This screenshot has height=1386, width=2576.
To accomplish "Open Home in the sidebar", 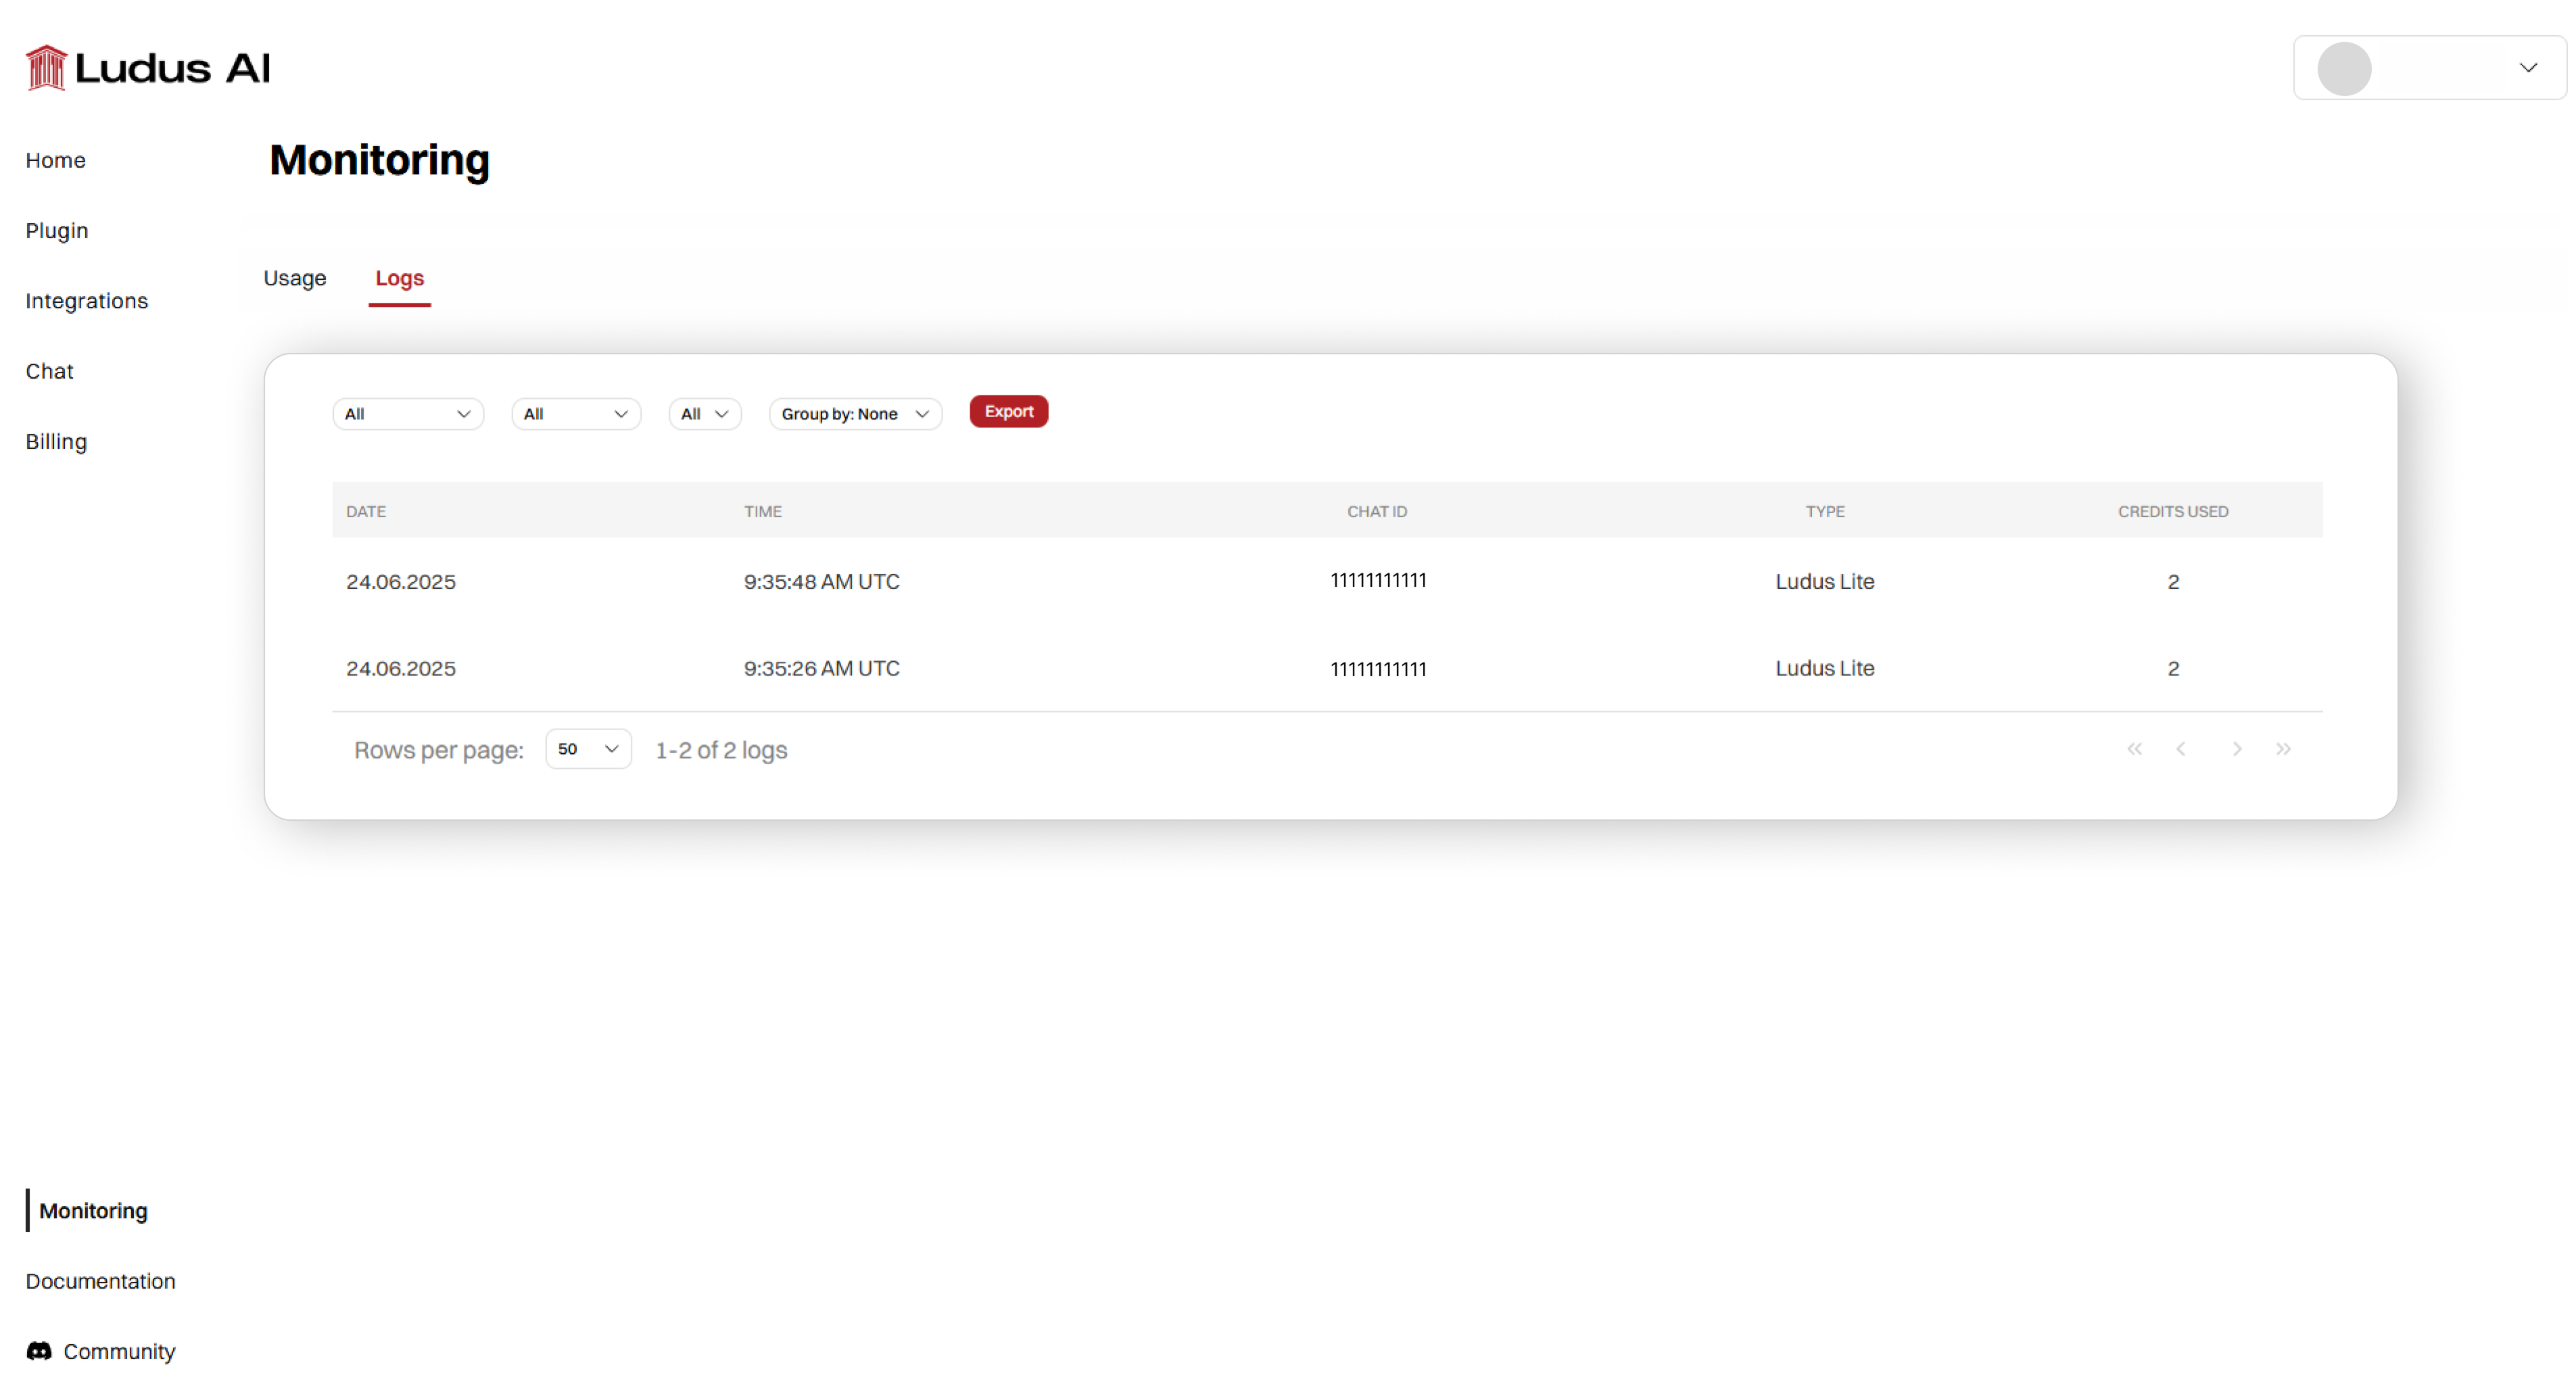I will (56, 160).
